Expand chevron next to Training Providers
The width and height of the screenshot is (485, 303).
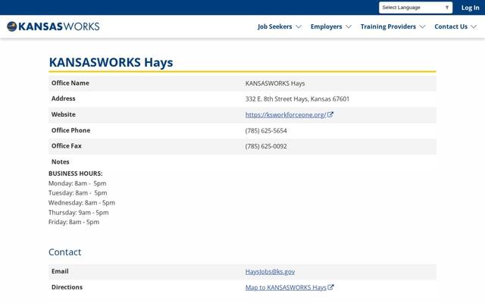click(x=423, y=27)
